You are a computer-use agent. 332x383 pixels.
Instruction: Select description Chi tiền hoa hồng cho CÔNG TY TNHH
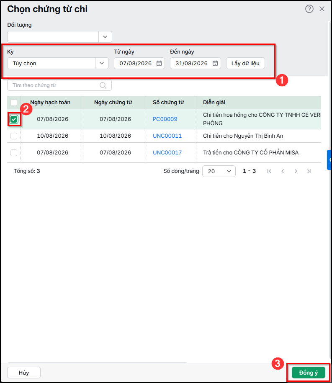262,119
